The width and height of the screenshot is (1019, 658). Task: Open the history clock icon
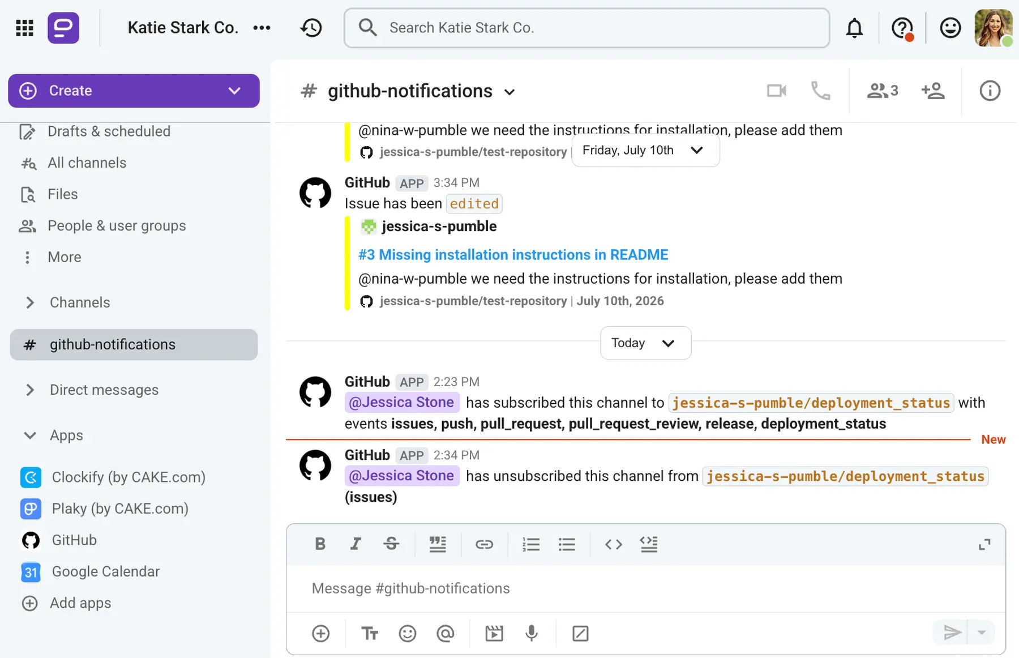point(311,28)
